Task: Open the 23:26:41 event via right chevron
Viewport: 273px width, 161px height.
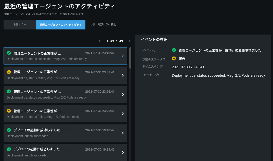Action: (x=123, y=94)
